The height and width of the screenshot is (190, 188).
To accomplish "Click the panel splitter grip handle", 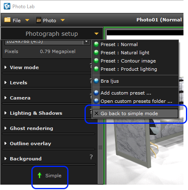I will coord(101,147).
